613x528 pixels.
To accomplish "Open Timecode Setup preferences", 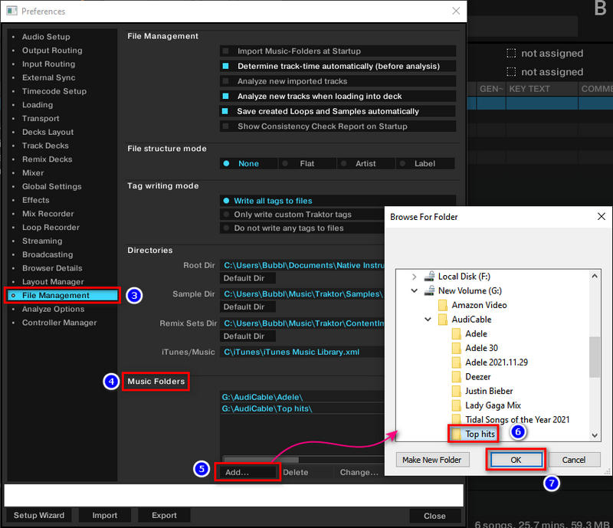I will coord(54,91).
